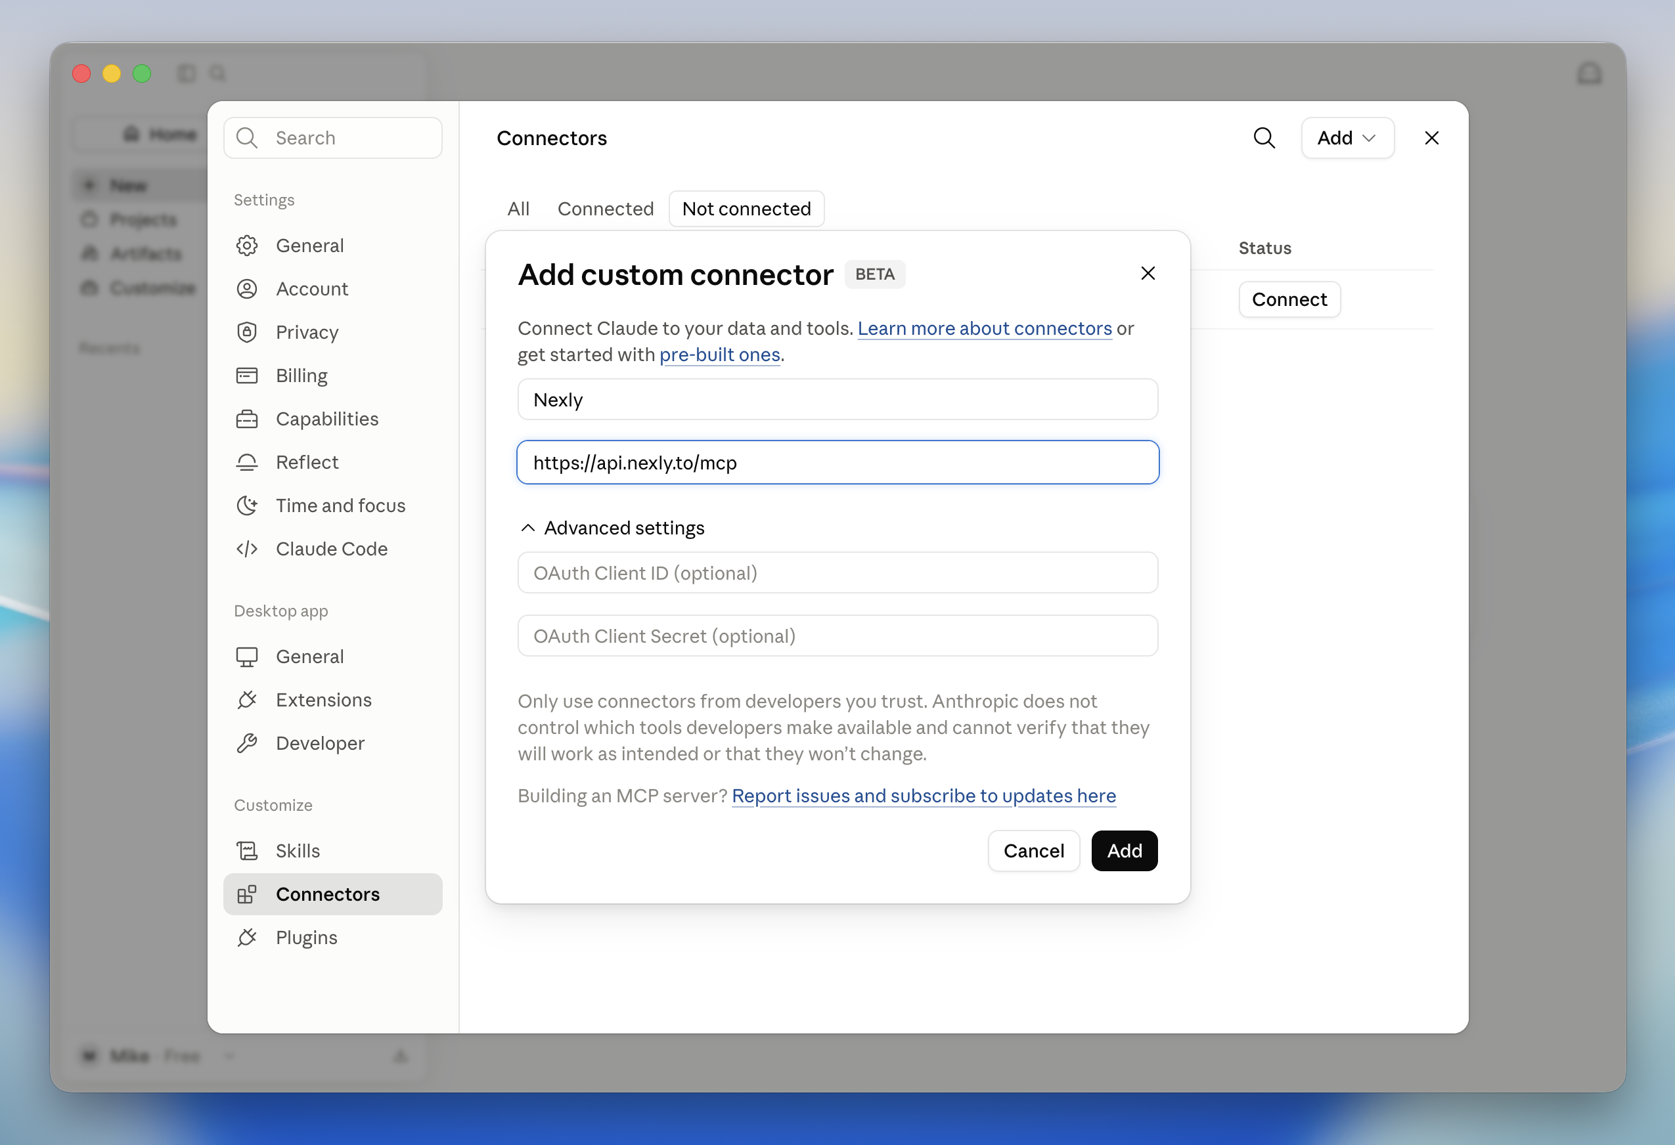Close the settings panel with the X icon
This screenshot has width=1675, height=1145.
coord(1431,138)
